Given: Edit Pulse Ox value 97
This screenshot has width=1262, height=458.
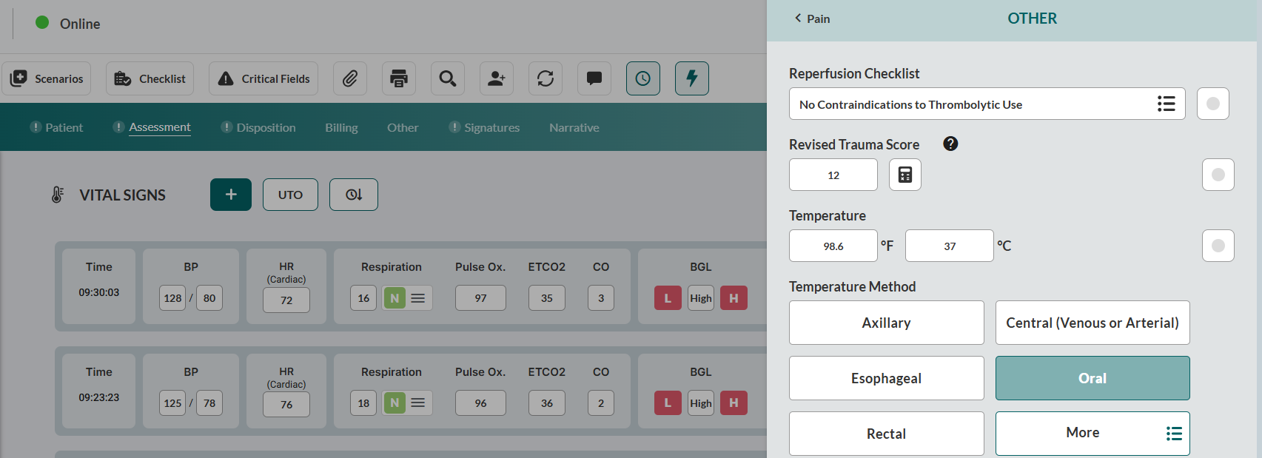Looking at the screenshot, I should tap(481, 298).
